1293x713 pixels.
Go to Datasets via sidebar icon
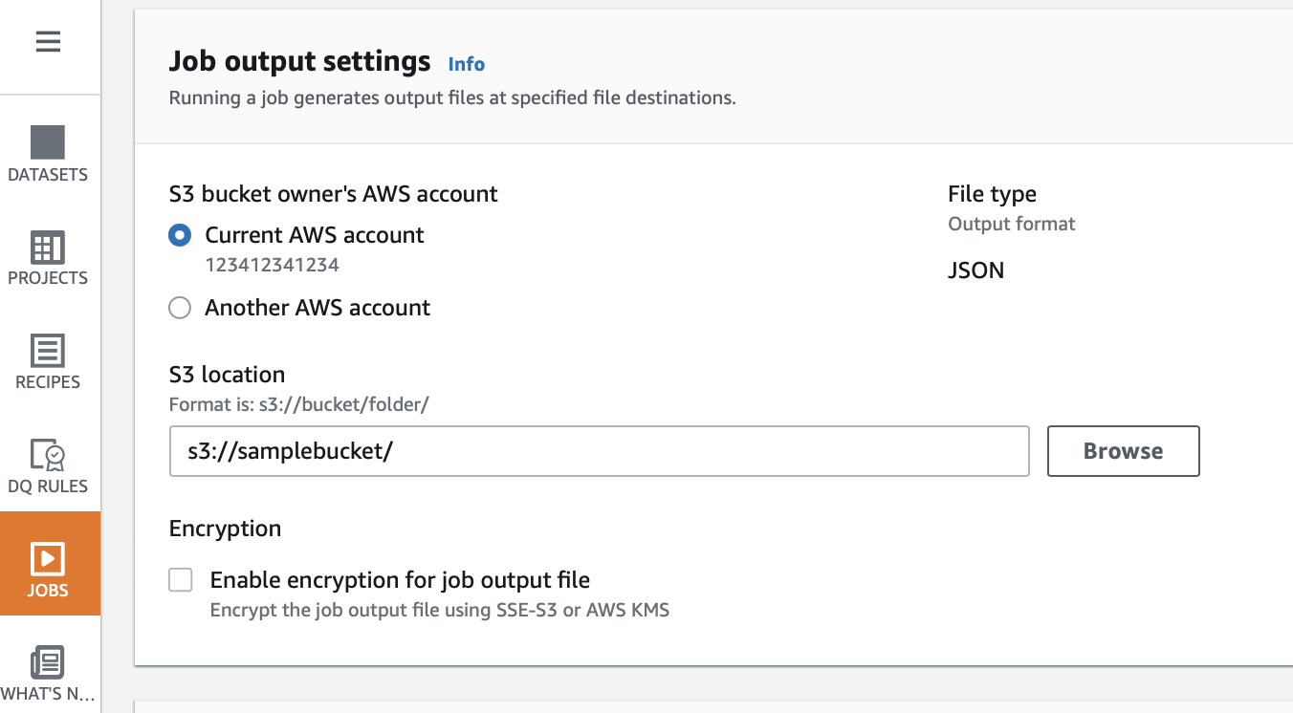(x=48, y=142)
